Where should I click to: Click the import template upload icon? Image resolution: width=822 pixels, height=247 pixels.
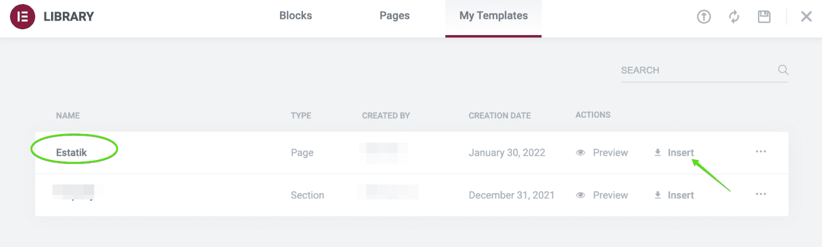[703, 17]
